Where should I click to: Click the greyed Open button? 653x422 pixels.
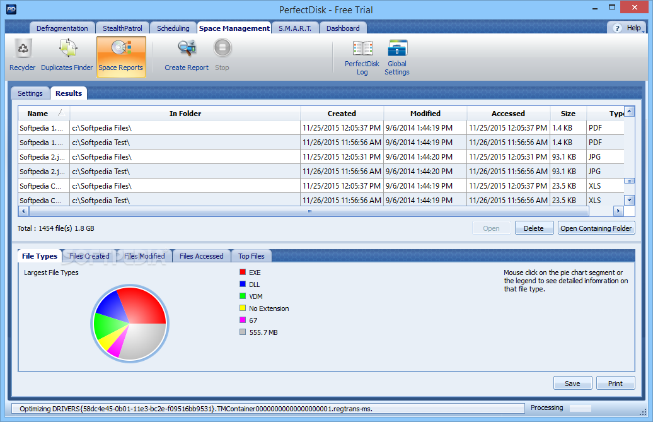click(x=492, y=228)
